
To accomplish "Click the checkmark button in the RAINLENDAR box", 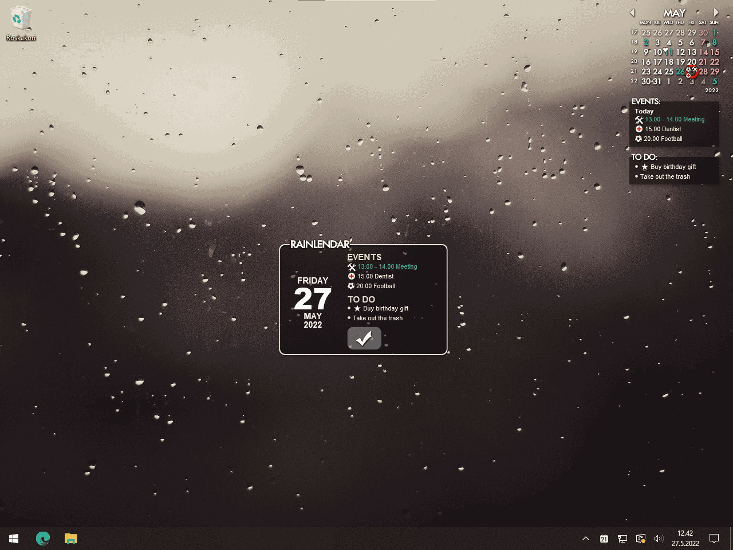I will 364,339.
